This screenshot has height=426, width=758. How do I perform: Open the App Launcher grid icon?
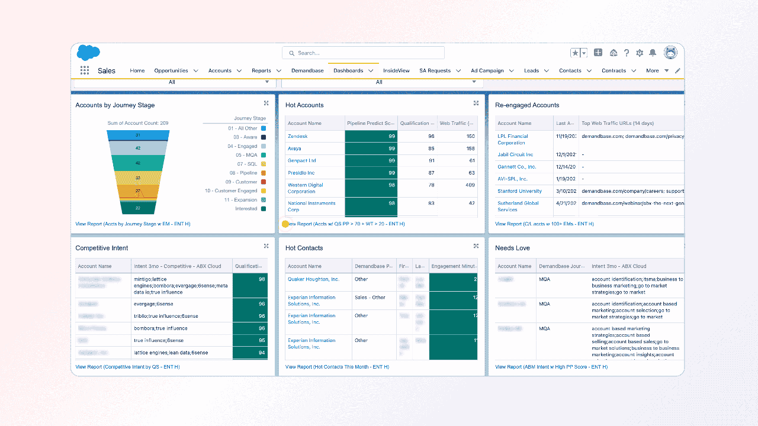coord(85,70)
